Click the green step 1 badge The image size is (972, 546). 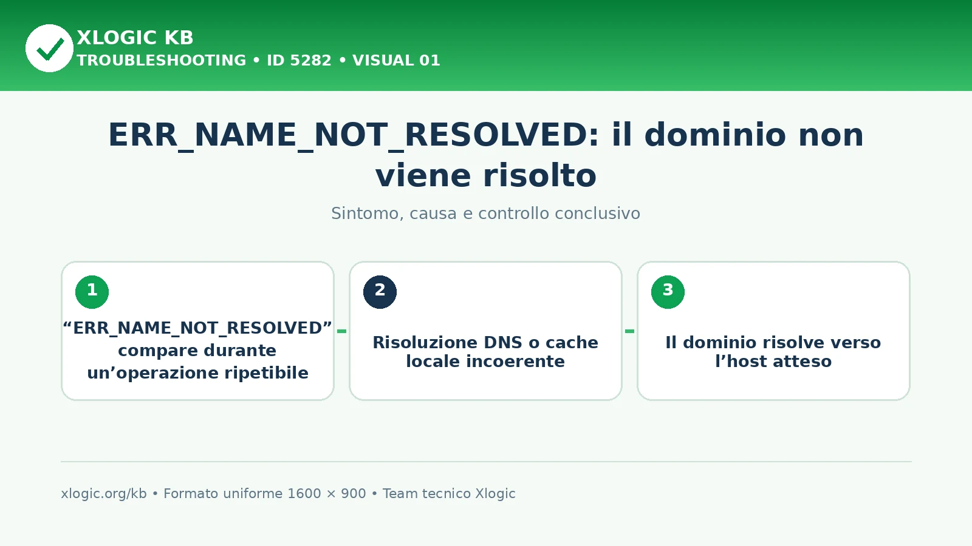point(92,292)
